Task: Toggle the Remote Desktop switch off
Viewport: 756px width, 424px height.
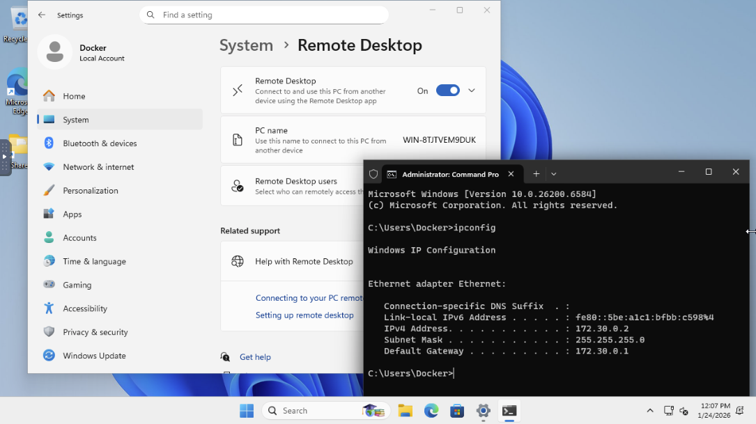Action: [447, 91]
